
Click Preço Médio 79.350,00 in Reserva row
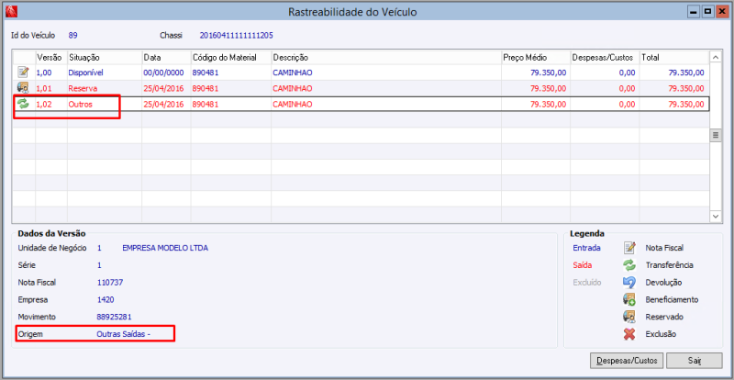548,88
